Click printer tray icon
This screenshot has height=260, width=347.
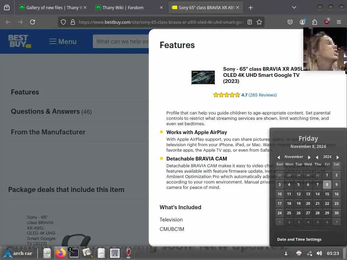[299, 253]
